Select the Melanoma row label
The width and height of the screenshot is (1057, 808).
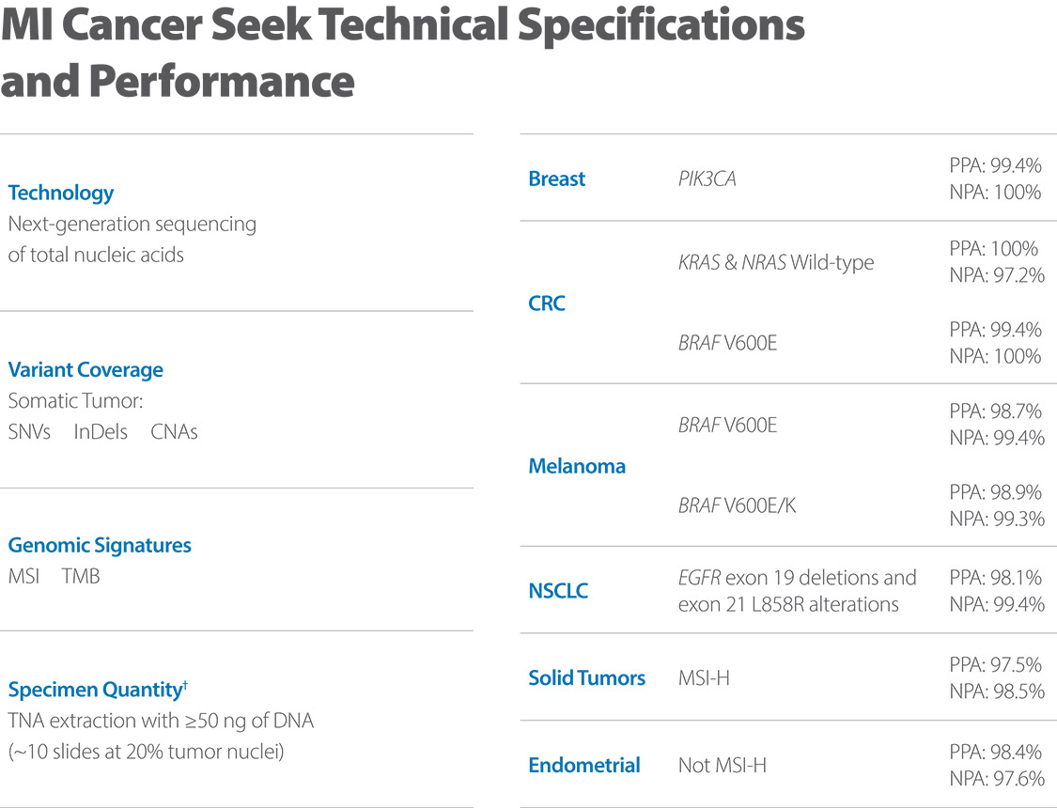click(x=577, y=466)
